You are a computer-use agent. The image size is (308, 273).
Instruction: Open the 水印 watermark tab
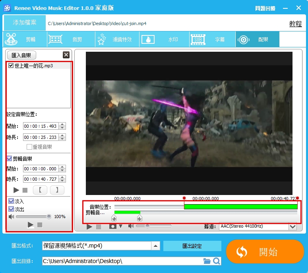tap(165, 39)
